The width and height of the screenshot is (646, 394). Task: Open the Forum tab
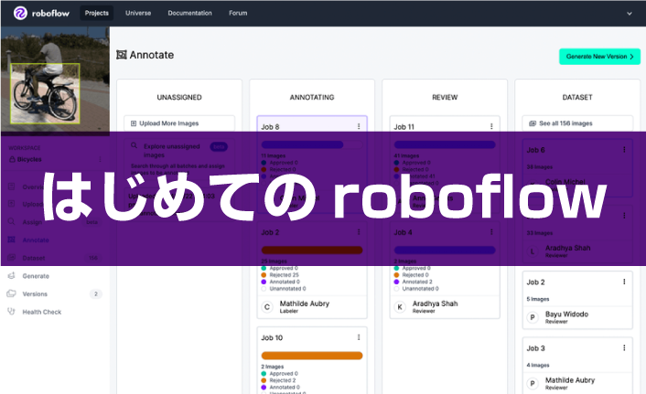tap(238, 13)
